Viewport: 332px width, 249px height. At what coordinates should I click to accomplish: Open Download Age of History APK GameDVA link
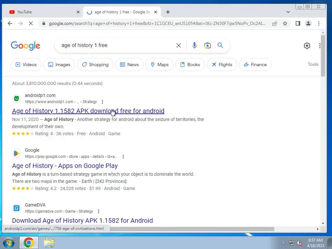click(x=82, y=220)
